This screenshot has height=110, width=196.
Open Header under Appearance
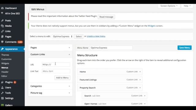click(x=5, y=72)
